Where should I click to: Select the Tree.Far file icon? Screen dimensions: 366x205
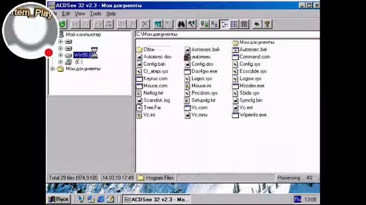[x=140, y=108]
